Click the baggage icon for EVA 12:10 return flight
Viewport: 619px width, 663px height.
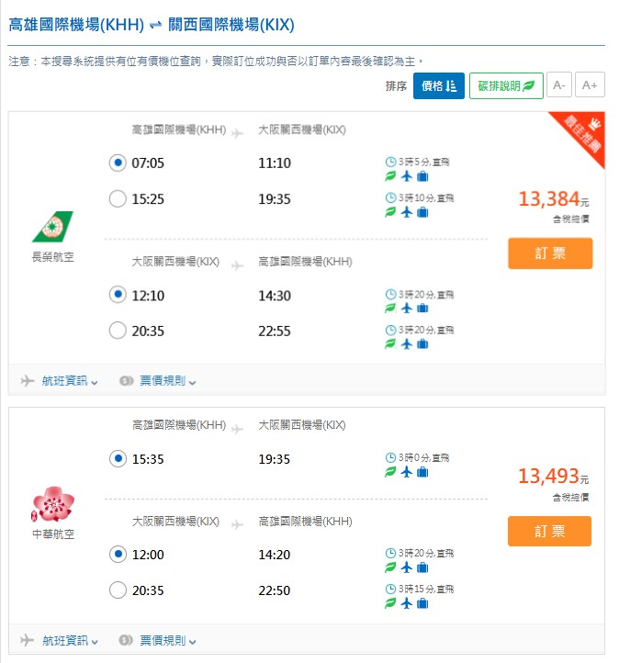click(422, 309)
